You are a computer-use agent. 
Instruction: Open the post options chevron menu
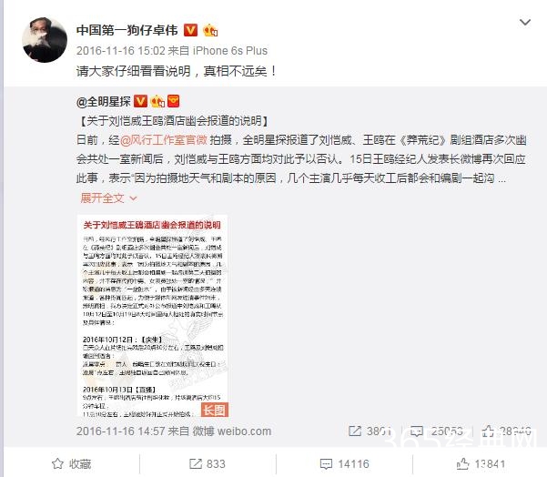pos(525,23)
